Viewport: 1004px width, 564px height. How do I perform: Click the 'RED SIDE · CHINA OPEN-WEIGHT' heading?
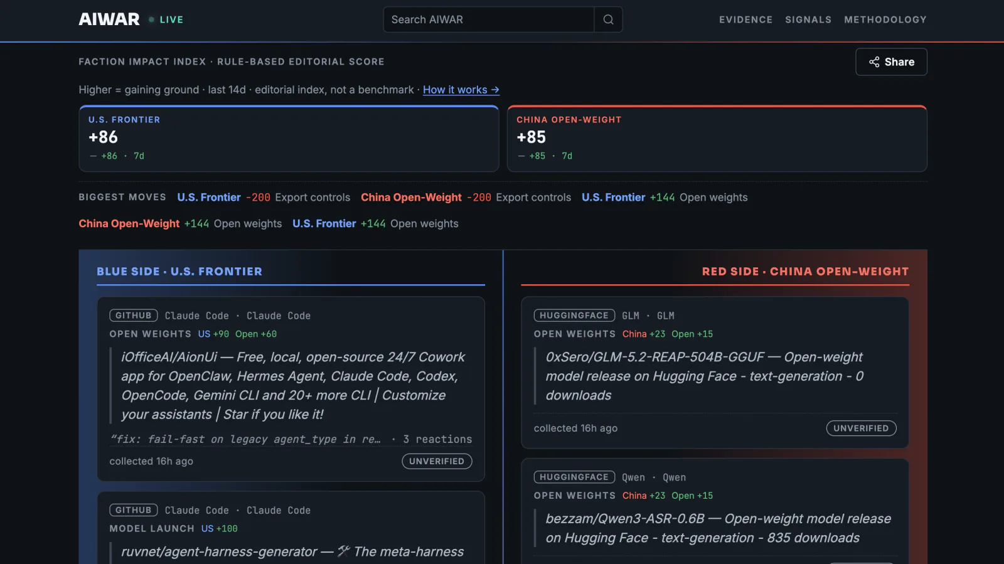(x=805, y=272)
